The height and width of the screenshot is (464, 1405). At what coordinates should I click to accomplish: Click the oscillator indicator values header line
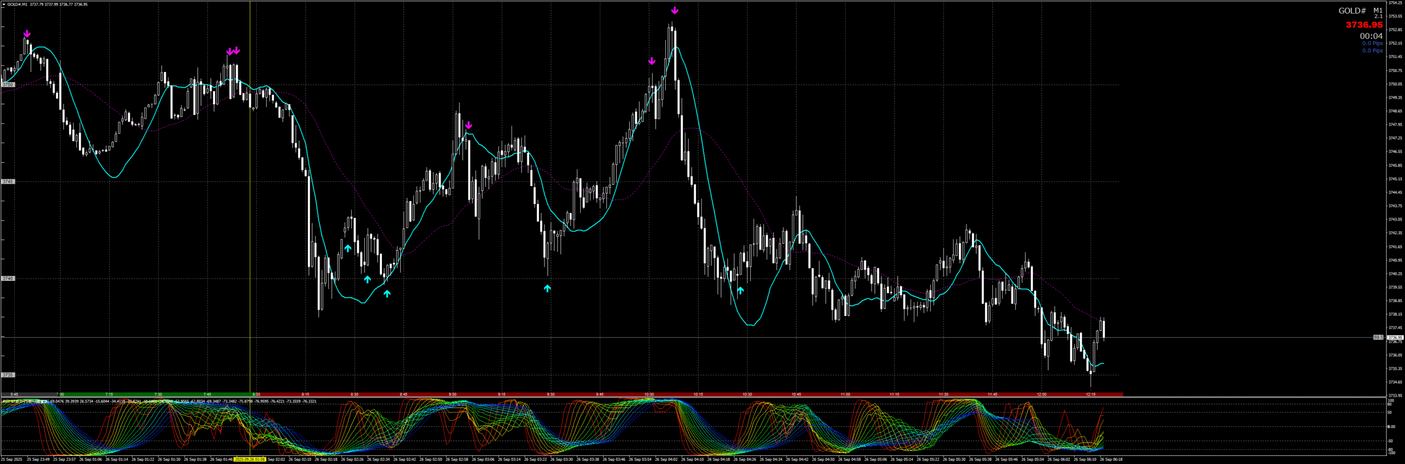pos(159,401)
